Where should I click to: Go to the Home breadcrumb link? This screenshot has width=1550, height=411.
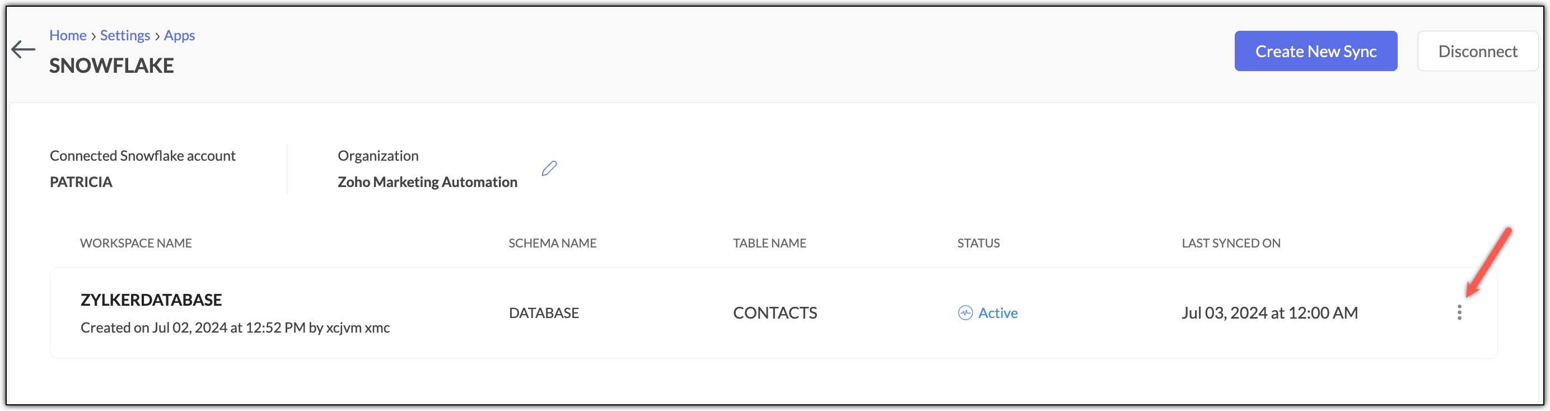pyautogui.click(x=68, y=35)
